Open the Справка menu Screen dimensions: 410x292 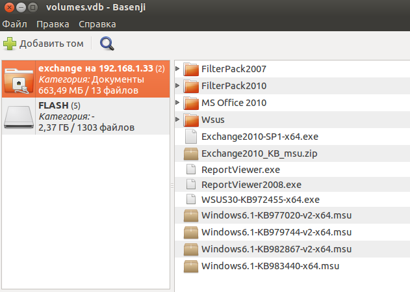(97, 24)
